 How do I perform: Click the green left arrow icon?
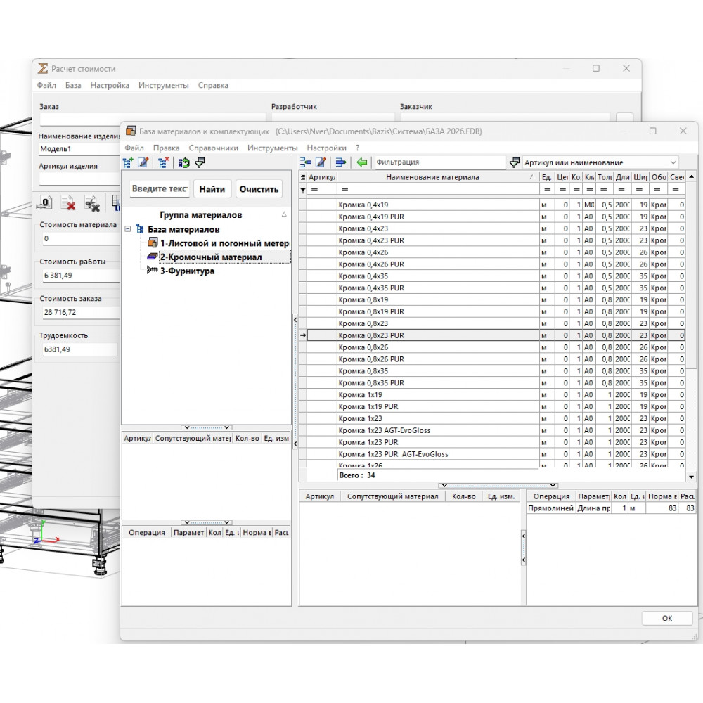pyautogui.click(x=362, y=162)
